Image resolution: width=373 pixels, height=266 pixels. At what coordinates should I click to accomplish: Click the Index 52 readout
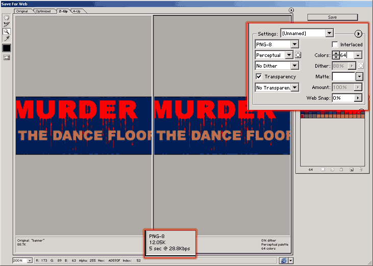[x=132, y=260]
